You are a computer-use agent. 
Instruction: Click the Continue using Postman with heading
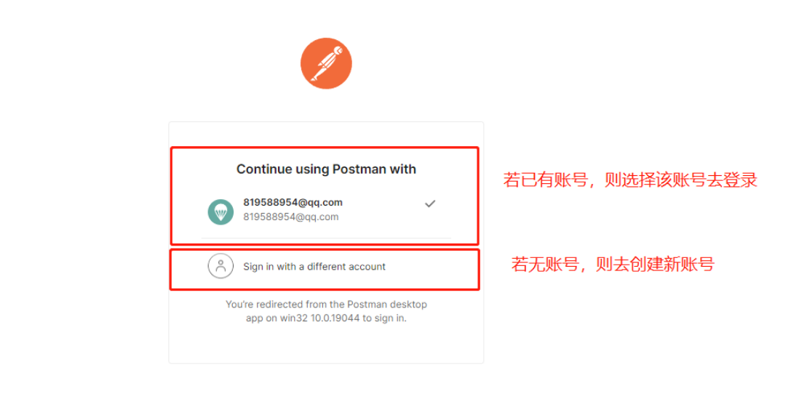tap(326, 169)
